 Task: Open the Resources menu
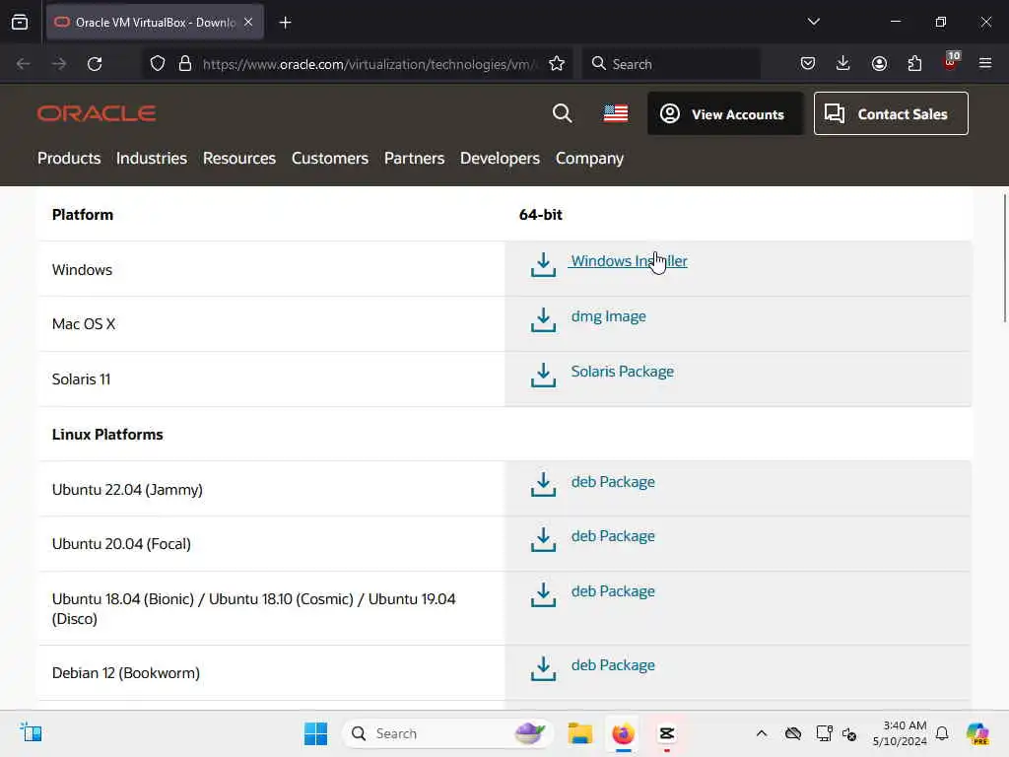[238, 159]
